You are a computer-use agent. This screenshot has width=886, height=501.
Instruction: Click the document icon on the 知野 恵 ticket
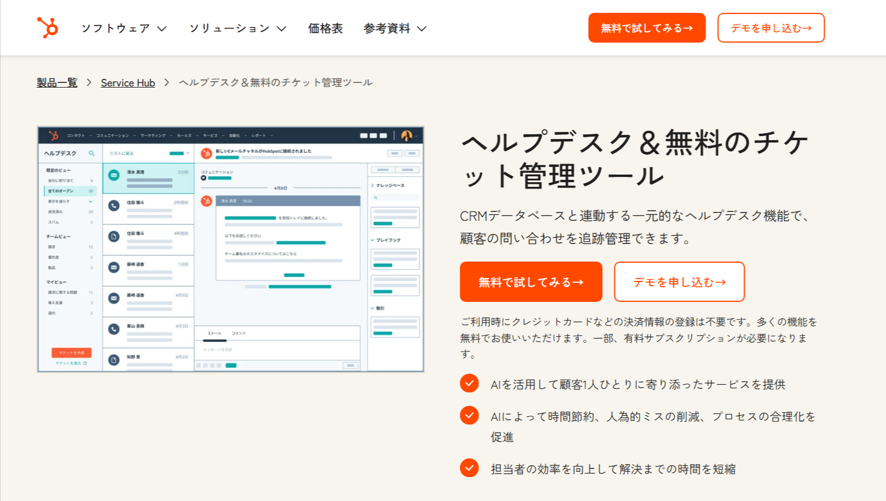click(114, 359)
